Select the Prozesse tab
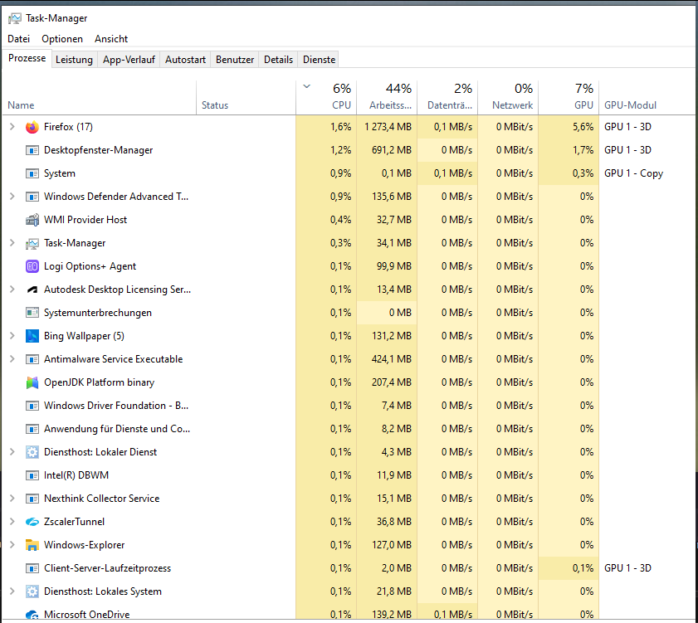 [x=27, y=59]
